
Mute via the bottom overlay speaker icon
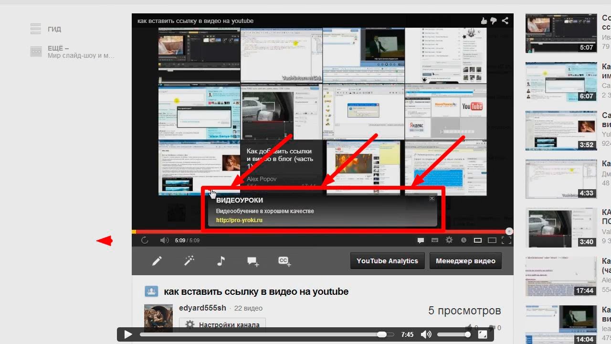[x=426, y=334]
